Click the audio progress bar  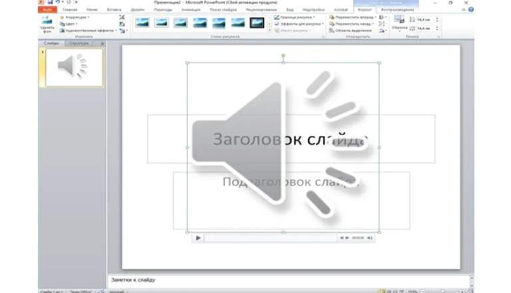pos(271,238)
